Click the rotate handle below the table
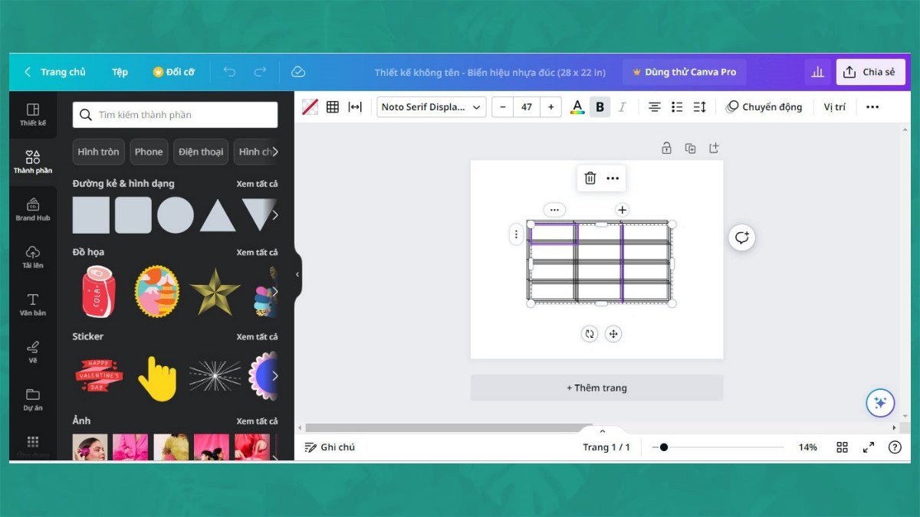 589,334
